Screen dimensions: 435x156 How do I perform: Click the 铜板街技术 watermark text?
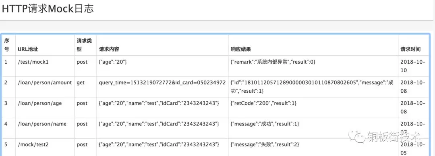[393, 136]
